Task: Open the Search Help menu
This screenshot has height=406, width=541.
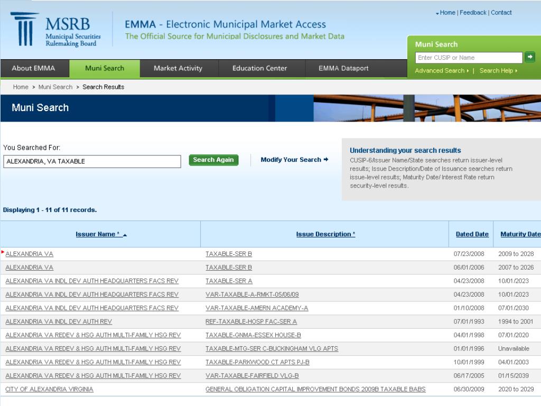Action: point(495,70)
